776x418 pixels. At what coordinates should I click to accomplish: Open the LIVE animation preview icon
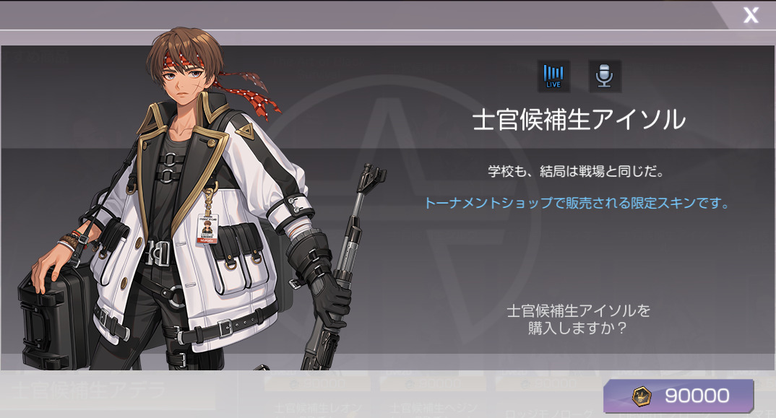click(x=553, y=77)
